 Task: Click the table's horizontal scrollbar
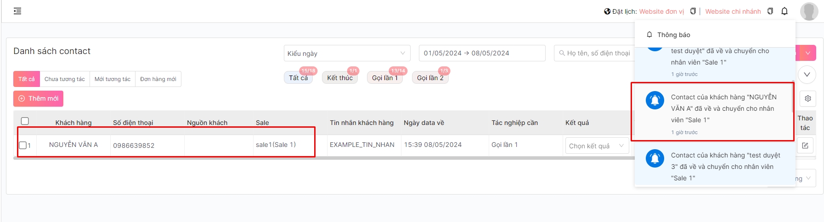tap(322, 158)
